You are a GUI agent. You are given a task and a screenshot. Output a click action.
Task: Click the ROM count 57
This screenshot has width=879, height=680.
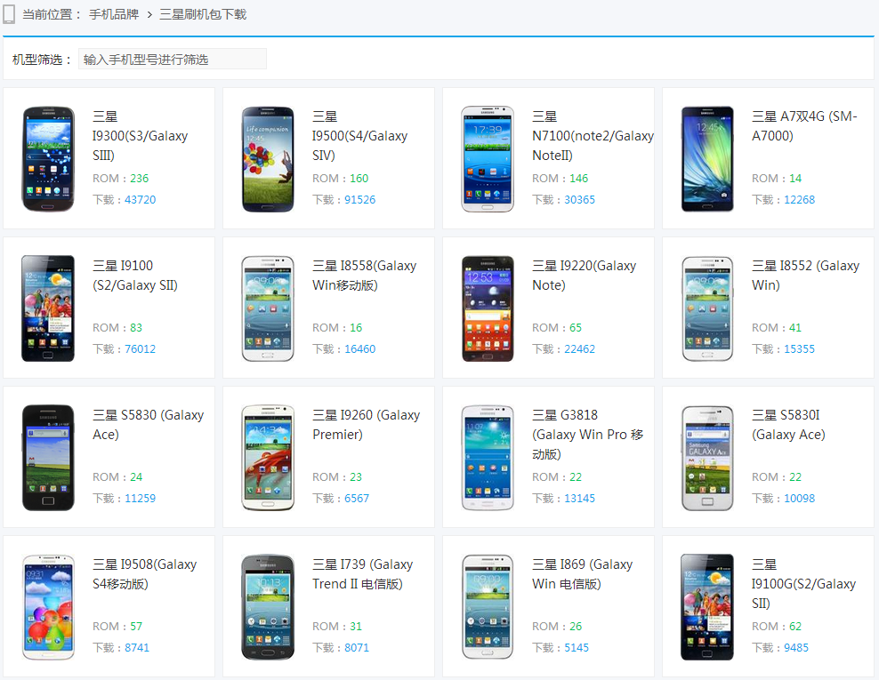pos(136,627)
